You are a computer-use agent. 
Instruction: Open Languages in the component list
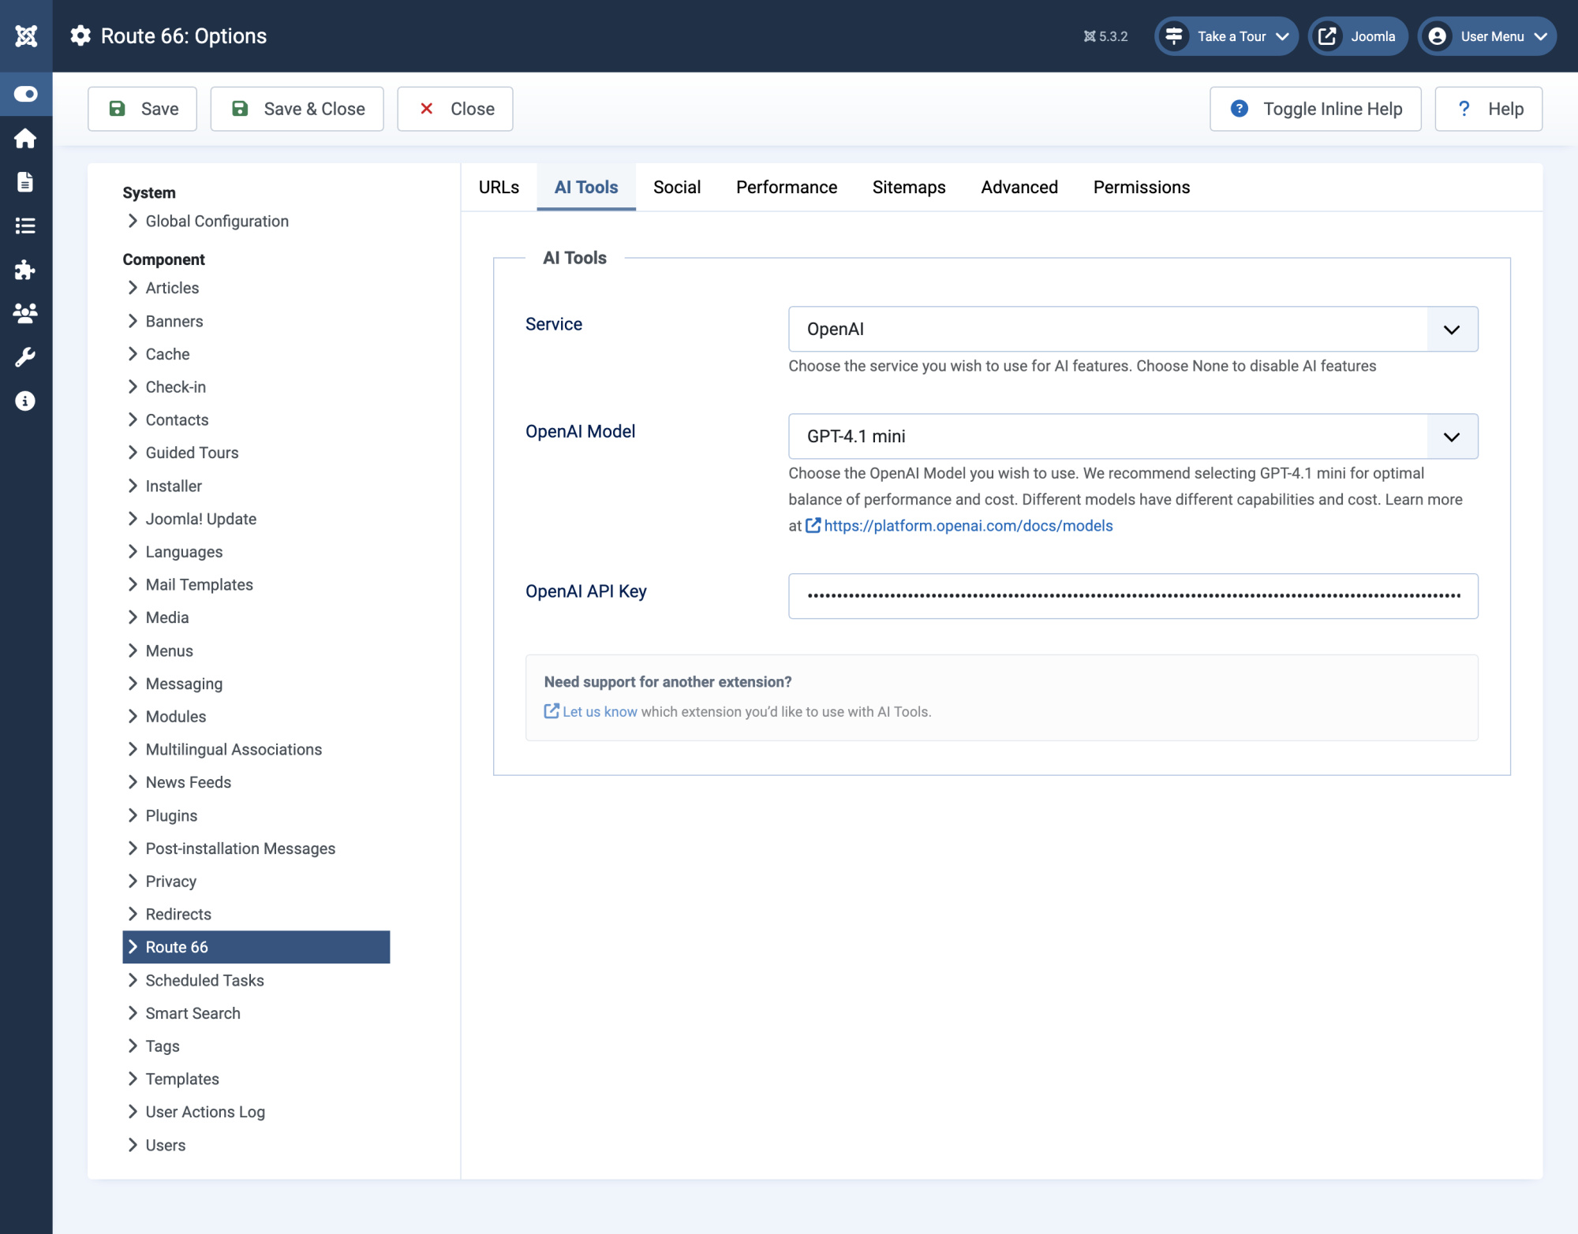[184, 552]
